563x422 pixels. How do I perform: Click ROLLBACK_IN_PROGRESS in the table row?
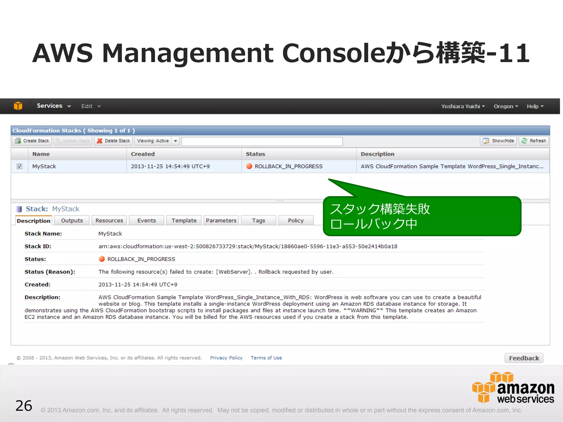(288, 166)
